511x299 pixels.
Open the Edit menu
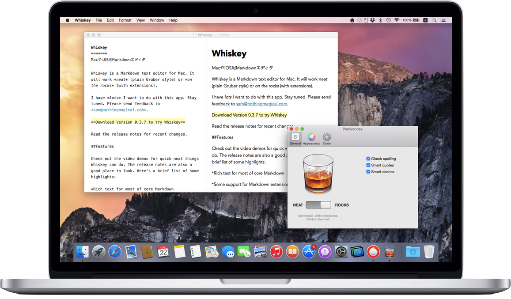click(110, 20)
